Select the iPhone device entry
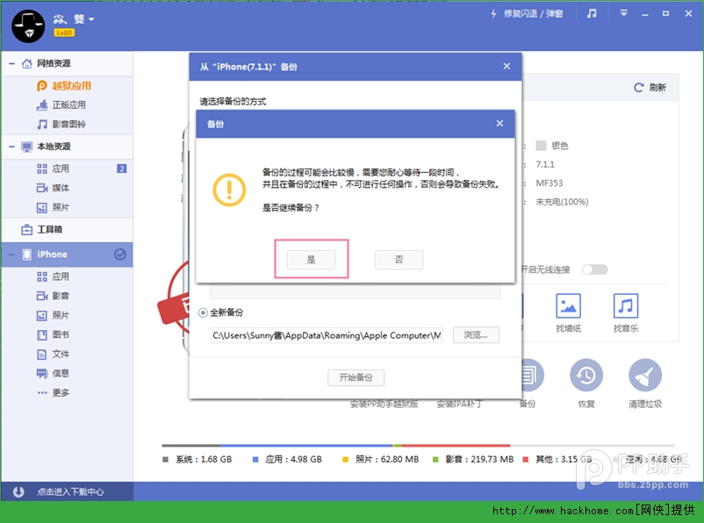Screen dimensions: 704x523 tap(68, 254)
